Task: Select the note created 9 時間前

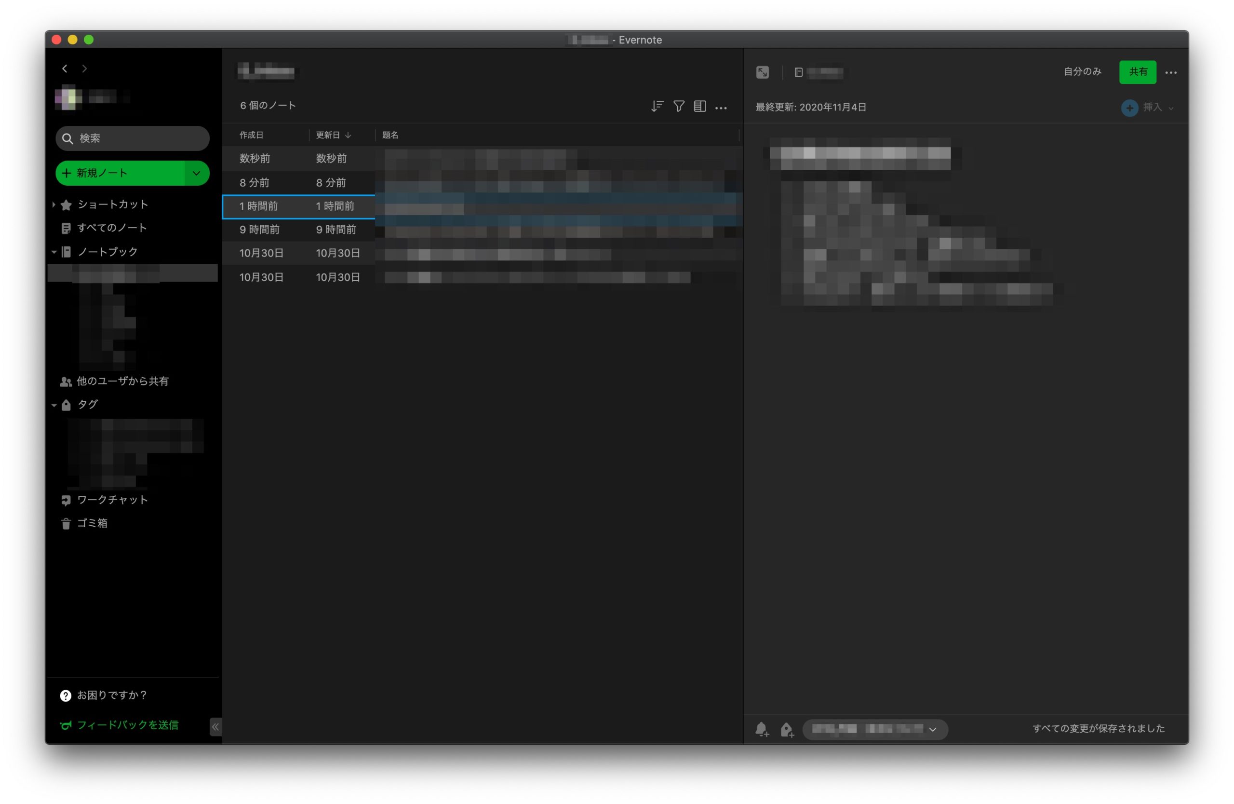Action: (482, 230)
